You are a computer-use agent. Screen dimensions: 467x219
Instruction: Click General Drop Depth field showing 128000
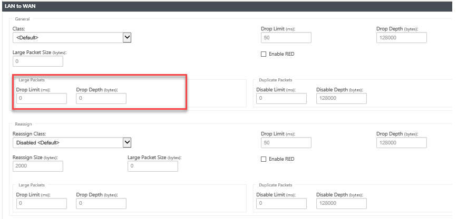[402, 38]
